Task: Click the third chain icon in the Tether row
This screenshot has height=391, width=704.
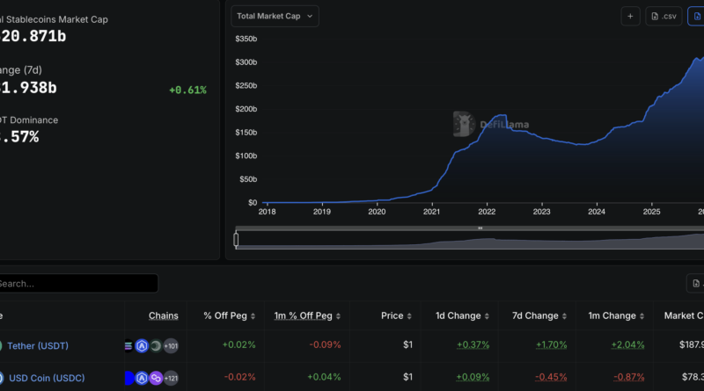Action: click(x=155, y=345)
